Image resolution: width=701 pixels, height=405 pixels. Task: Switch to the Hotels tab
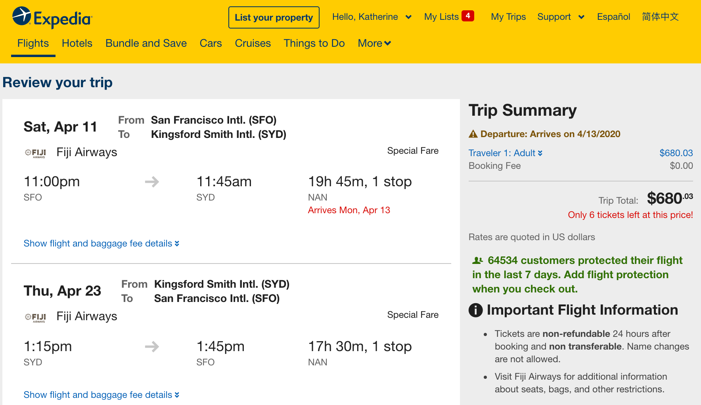77,43
